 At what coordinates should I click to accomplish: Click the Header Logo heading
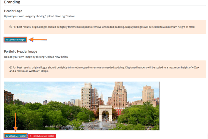(x=13, y=11)
